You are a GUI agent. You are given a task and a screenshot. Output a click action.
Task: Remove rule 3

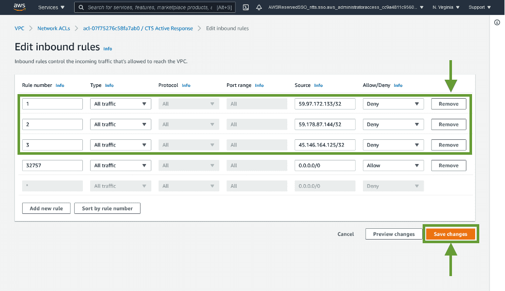click(449, 145)
